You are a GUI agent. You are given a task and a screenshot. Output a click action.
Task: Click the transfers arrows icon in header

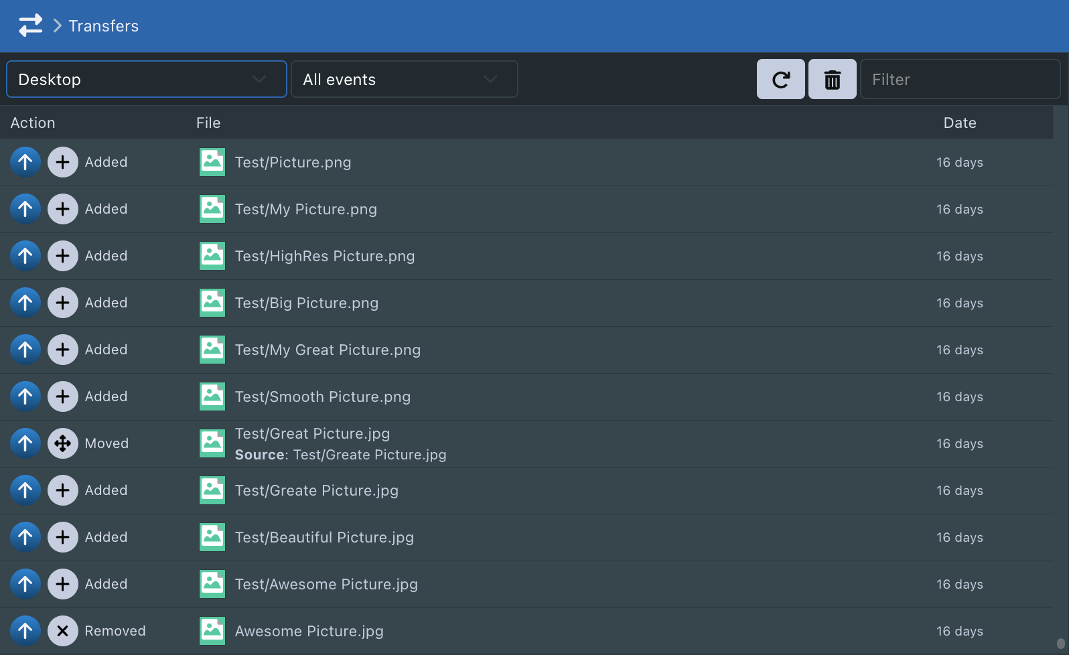coord(30,25)
